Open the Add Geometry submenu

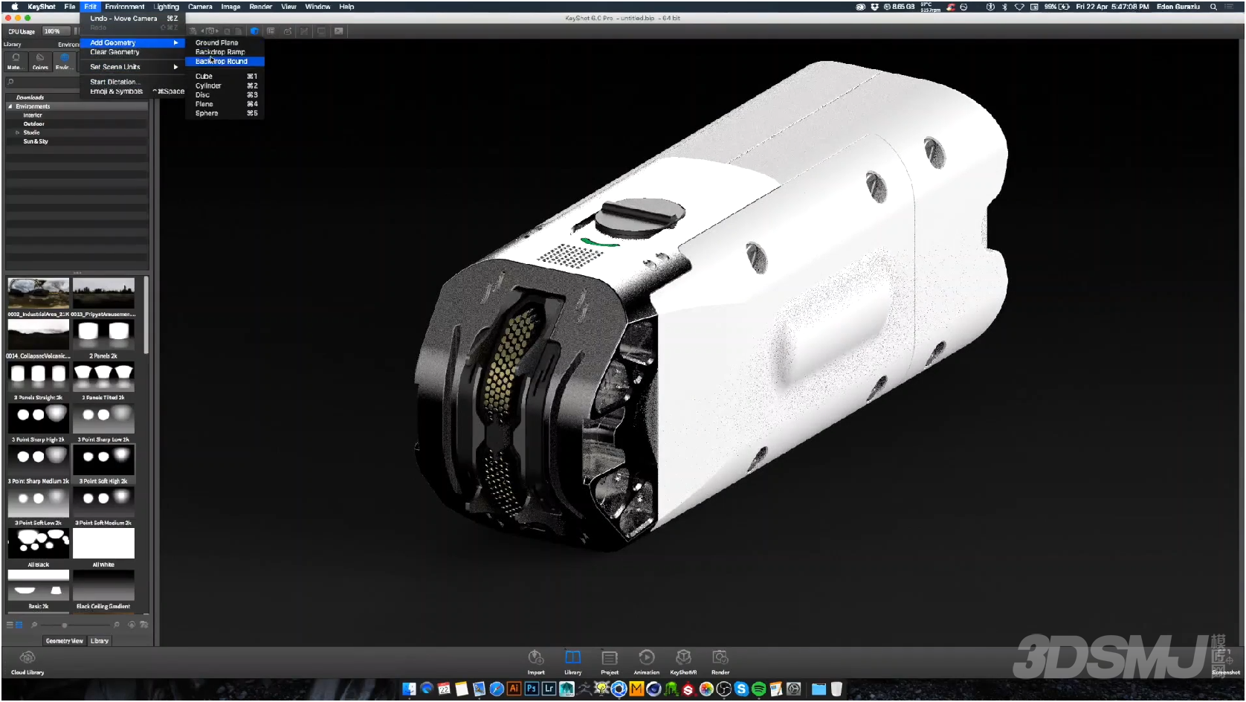click(x=132, y=43)
